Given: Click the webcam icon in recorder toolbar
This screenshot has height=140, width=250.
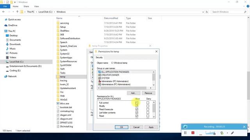Looking at the screenshot, I should click(x=222, y=133).
